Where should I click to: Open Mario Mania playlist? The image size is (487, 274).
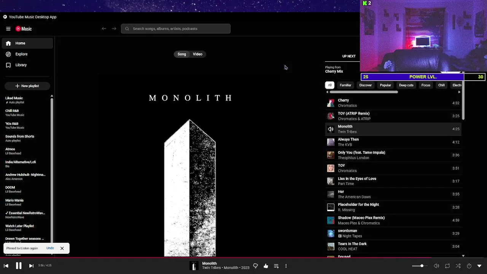click(x=26, y=202)
